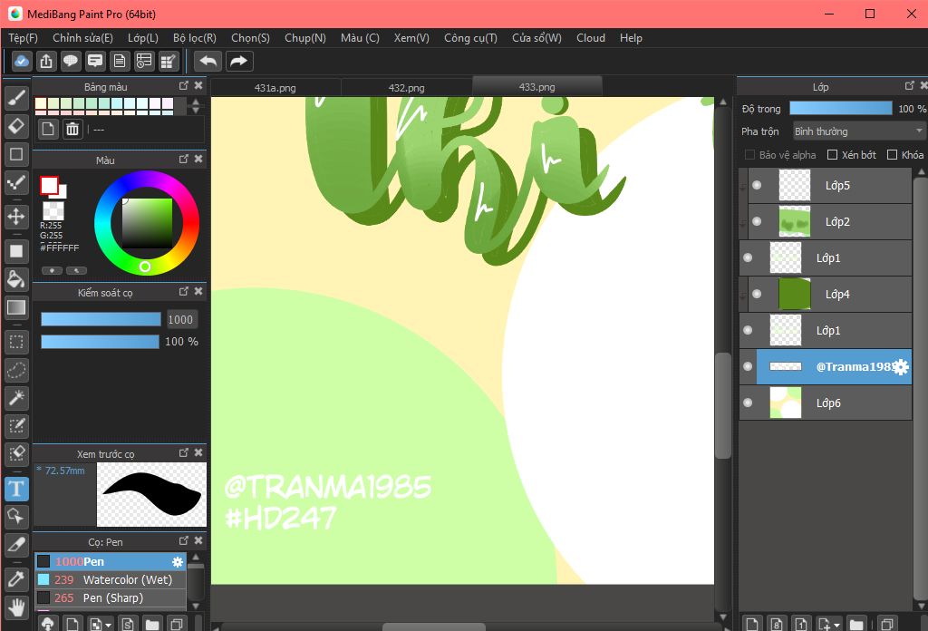Close the Cọ: Pen panel
The width and height of the screenshot is (928, 631).
198,541
